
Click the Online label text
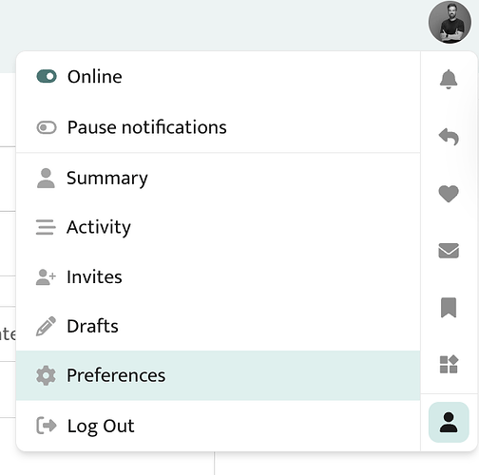(95, 77)
